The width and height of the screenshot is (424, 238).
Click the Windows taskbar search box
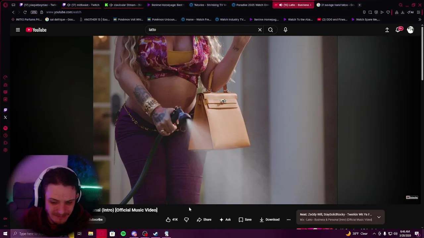[43, 234]
